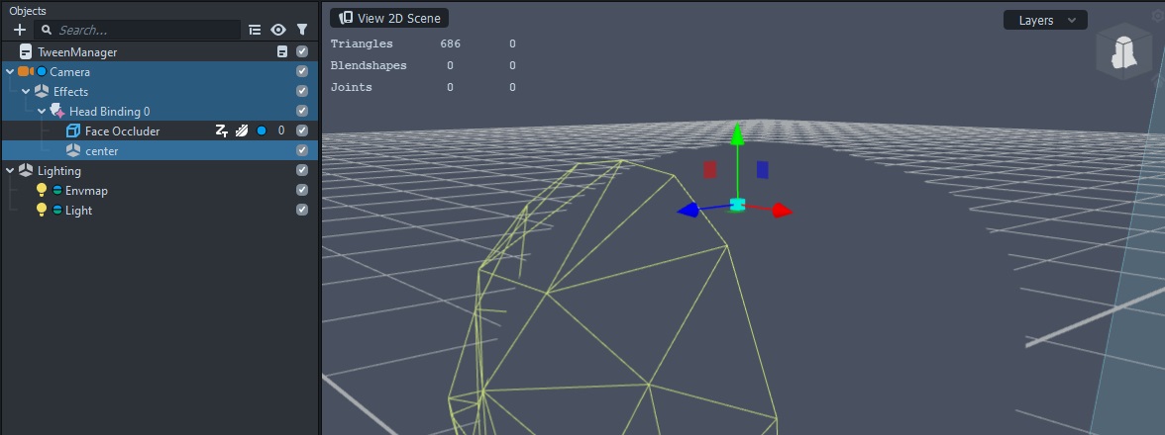Click the Joints stat label
The height and width of the screenshot is (435, 1165).
tap(352, 87)
